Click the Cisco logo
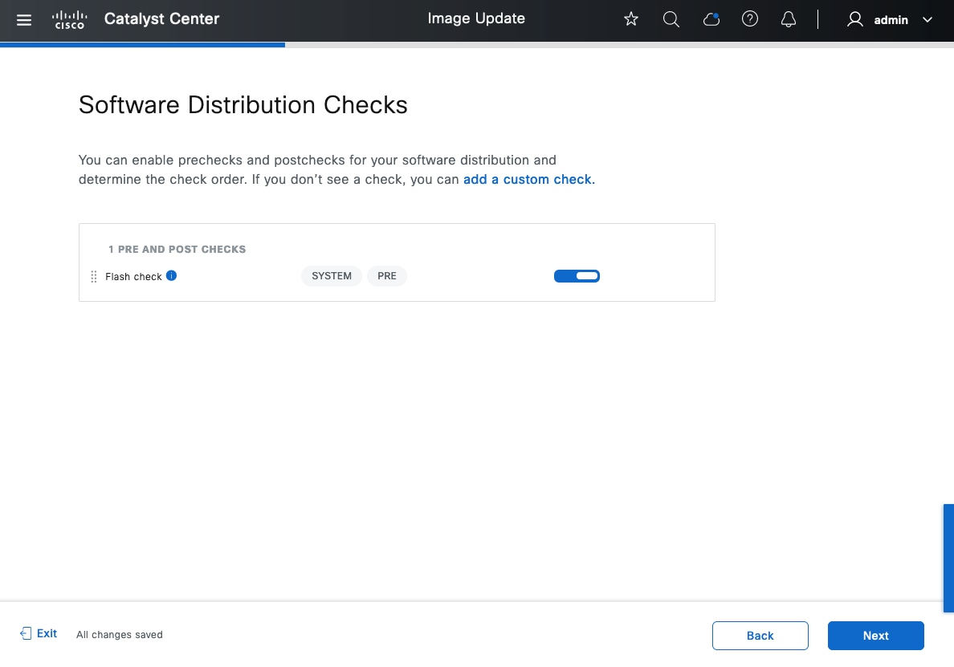Viewport: 954px width, 667px height. [70, 20]
